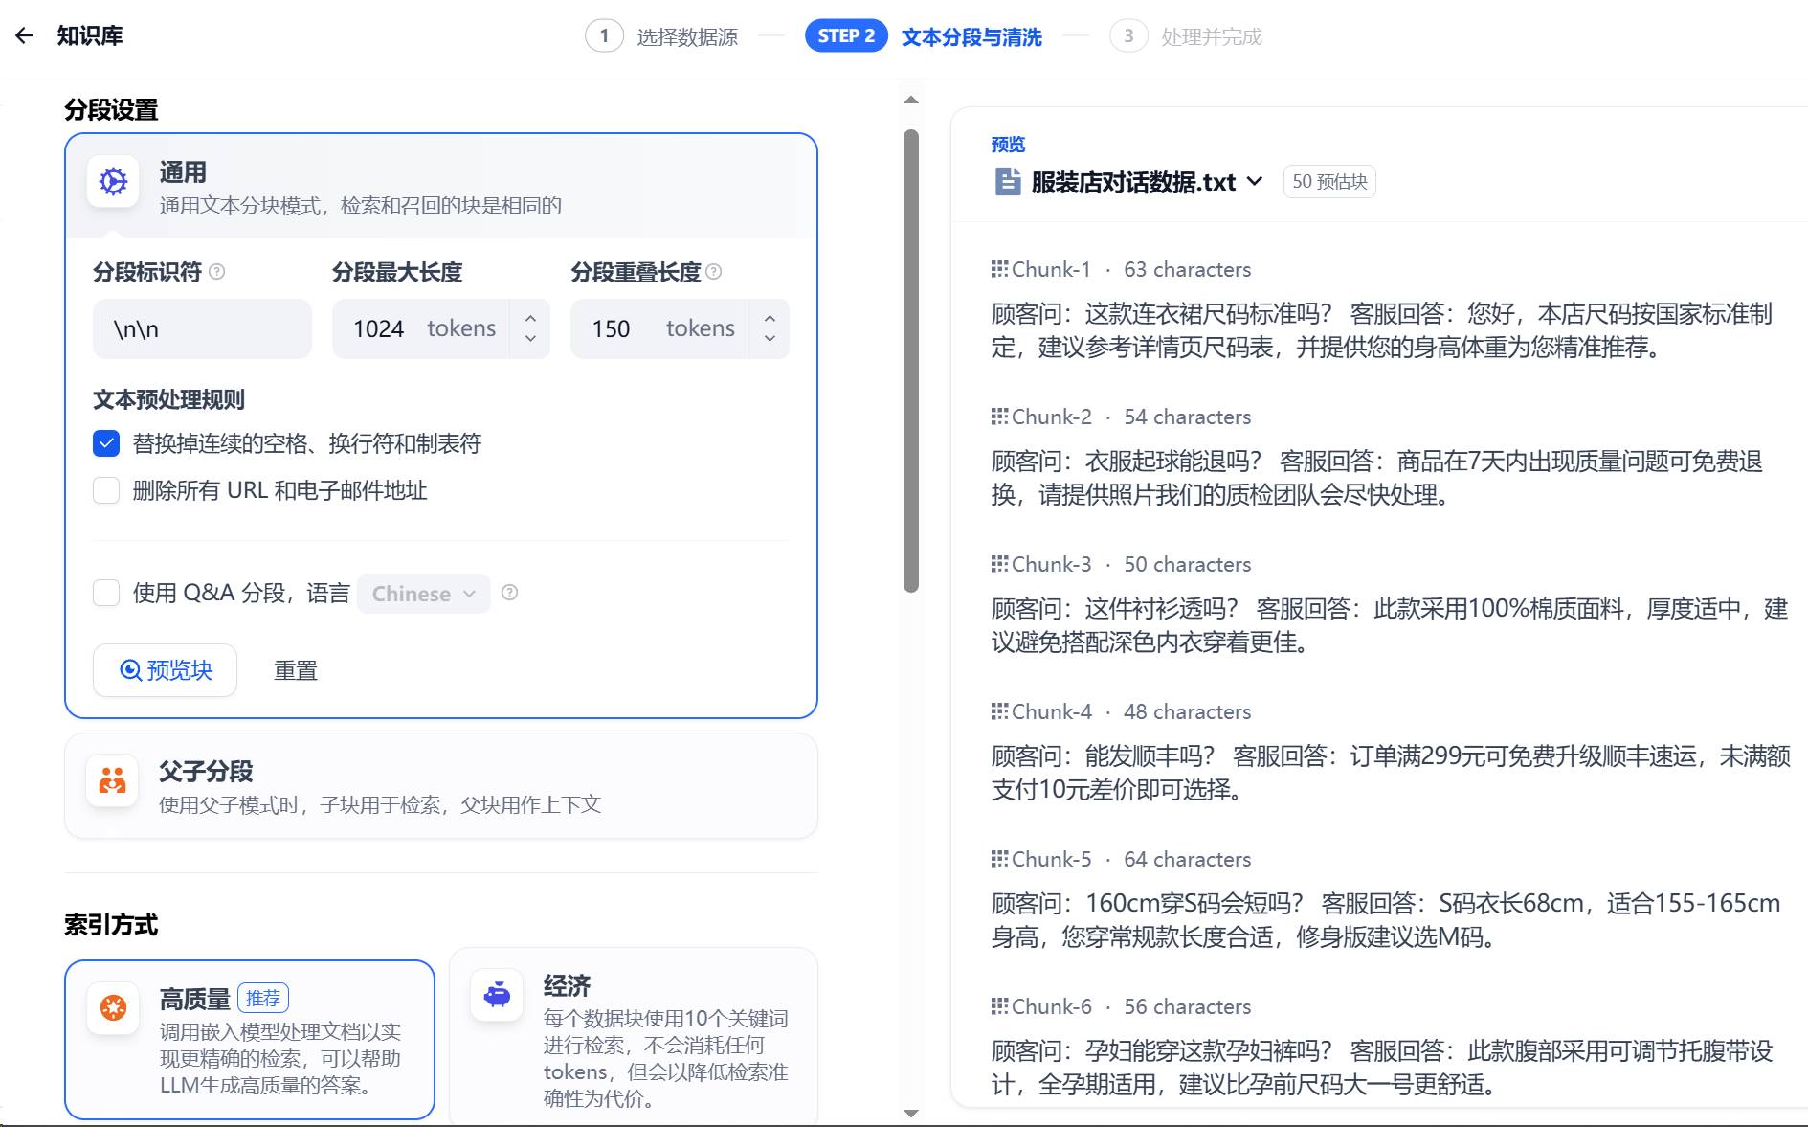Click the 重置 button
Image resolution: width=1808 pixels, height=1127 pixels.
(x=295, y=670)
